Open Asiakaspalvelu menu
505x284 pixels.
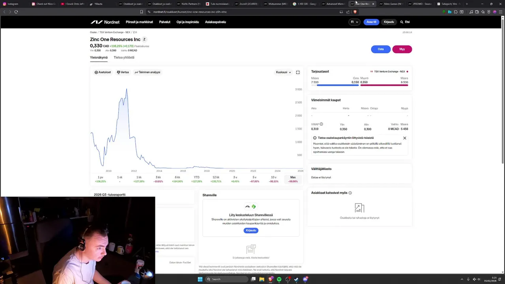coord(215,22)
